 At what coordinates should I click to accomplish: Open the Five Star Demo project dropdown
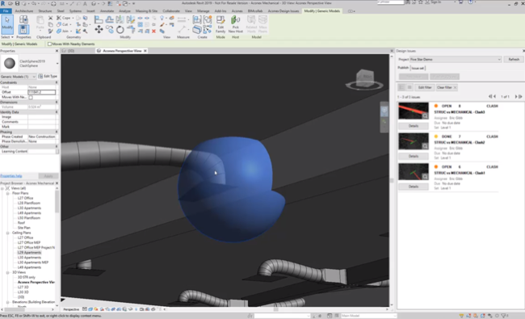click(x=456, y=59)
